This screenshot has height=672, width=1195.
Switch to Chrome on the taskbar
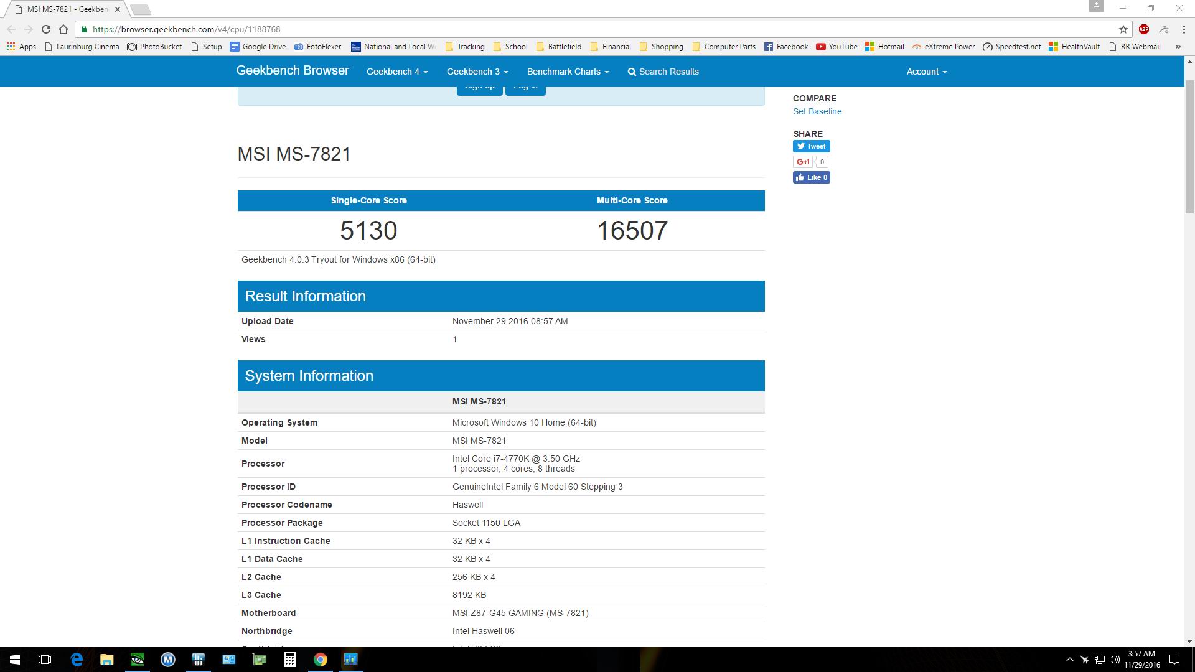point(321,660)
